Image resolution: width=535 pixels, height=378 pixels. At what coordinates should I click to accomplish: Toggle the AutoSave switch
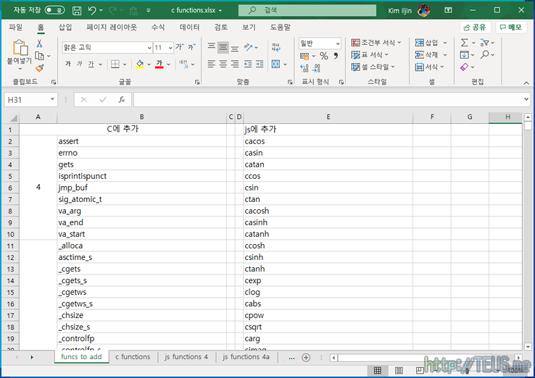coord(54,10)
